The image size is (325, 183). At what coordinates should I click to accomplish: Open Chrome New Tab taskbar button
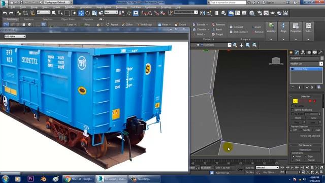pyautogui.click(x=78, y=179)
